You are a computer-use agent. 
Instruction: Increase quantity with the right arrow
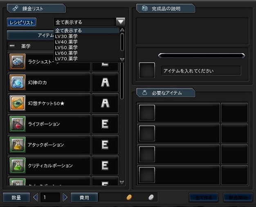click(65, 198)
